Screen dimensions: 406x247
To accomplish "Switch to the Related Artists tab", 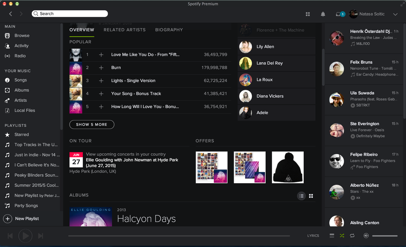I will 124,30.
